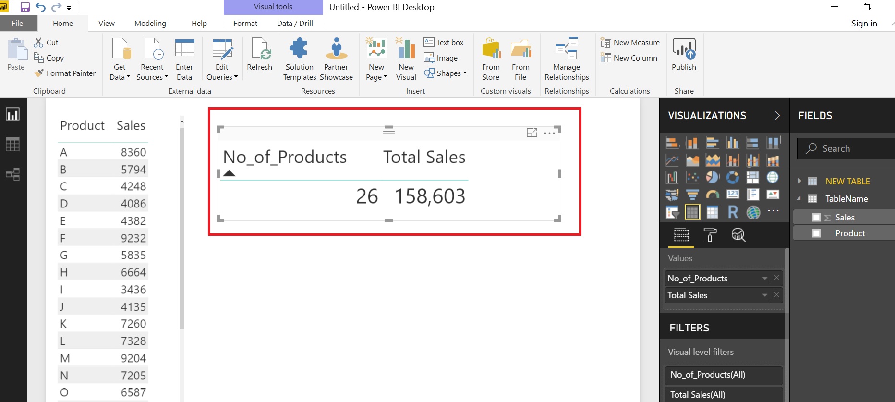
Task: Open More options ellipsis on the visual
Action: 549,133
